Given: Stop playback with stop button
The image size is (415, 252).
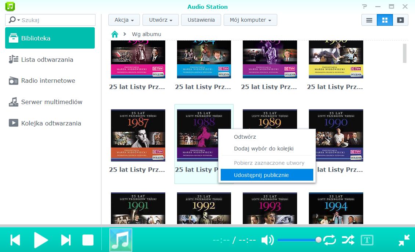Looking at the screenshot, I should click(x=88, y=240).
